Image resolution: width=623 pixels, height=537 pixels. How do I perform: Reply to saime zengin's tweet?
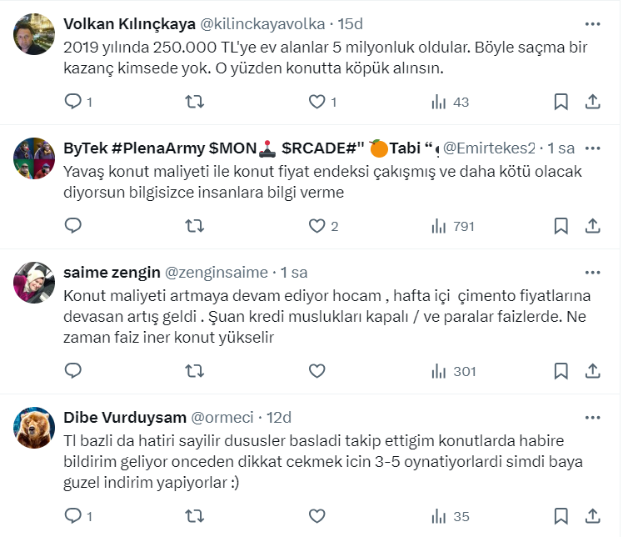point(73,371)
